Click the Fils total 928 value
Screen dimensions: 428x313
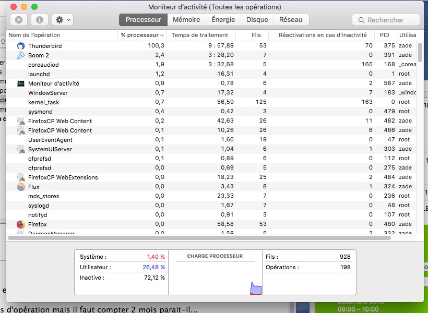click(345, 257)
